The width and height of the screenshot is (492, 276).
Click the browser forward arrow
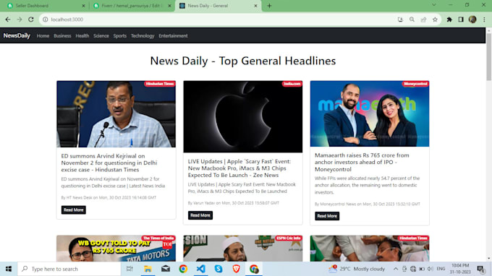(20, 20)
